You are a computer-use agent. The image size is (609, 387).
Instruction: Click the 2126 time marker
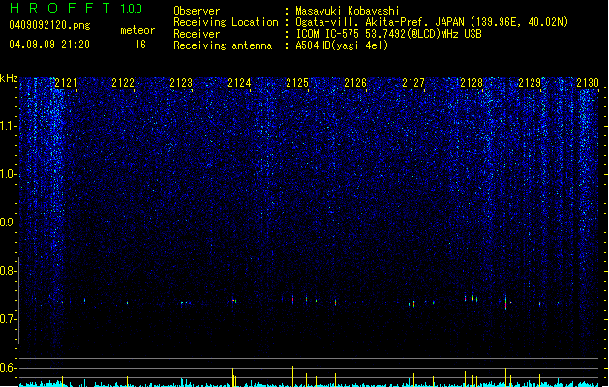click(355, 83)
